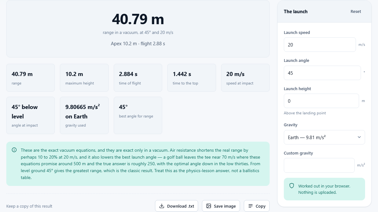The height and width of the screenshot is (212, 378).
Task: Click the 'Launch height' field label
Action: click(297, 89)
